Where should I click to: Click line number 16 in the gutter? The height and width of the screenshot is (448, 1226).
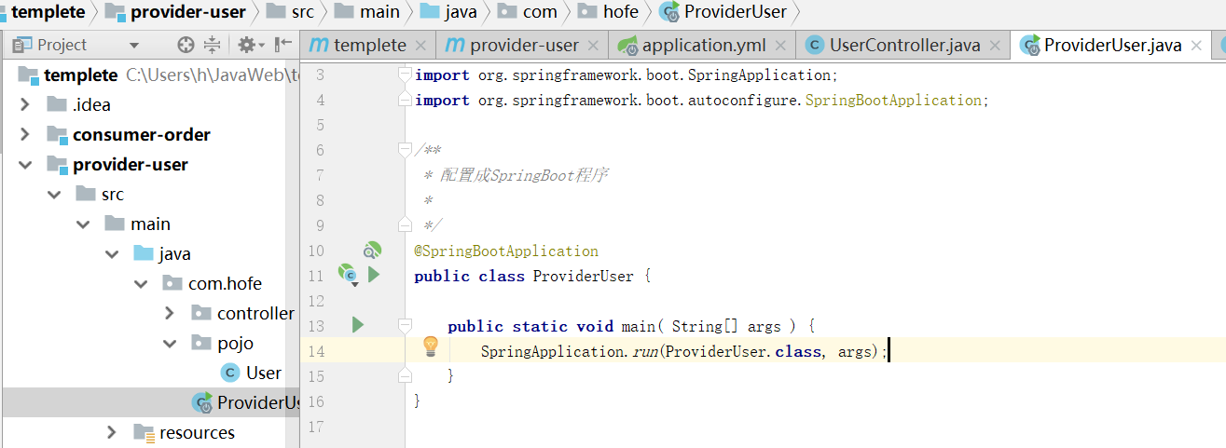pyautogui.click(x=316, y=401)
